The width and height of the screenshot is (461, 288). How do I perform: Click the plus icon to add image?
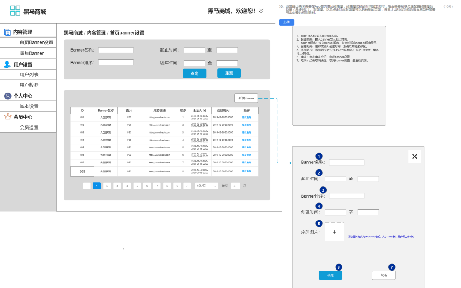[x=335, y=232]
